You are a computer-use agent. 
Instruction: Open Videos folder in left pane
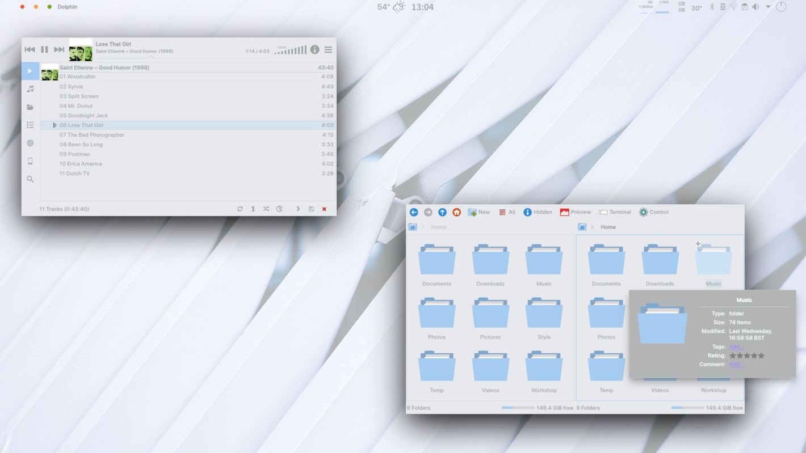(x=490, y=372)
